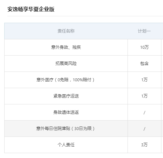163x158 pixels.
Task: Select the 计划一 column header
Action: 144,31
